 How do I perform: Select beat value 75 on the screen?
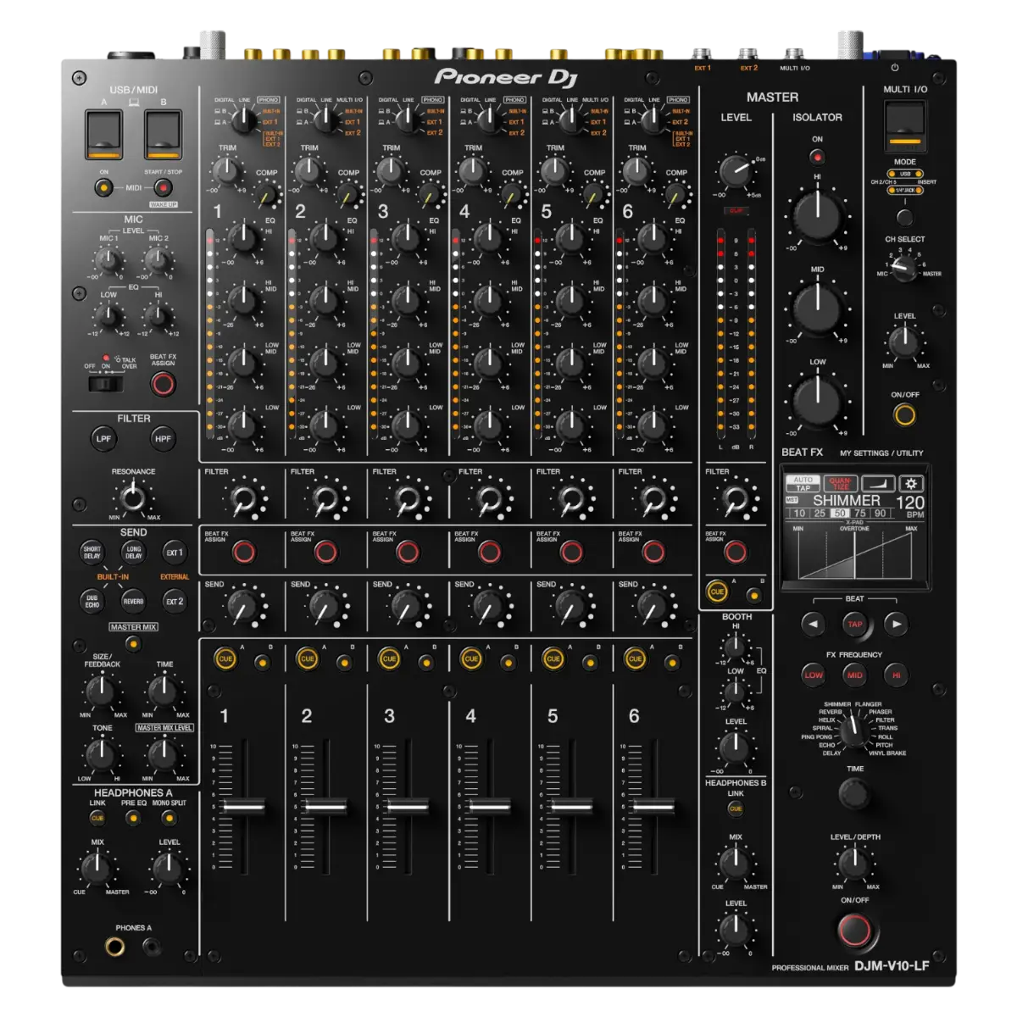click(x=860, y=514)
